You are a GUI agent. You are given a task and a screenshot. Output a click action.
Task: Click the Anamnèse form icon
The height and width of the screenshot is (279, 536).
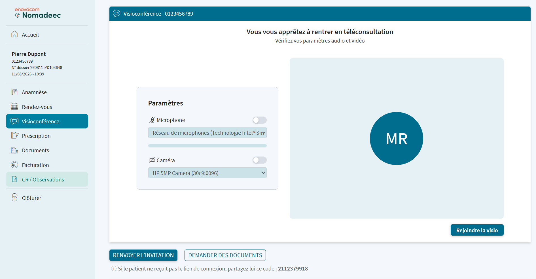[x=14, y=92]
